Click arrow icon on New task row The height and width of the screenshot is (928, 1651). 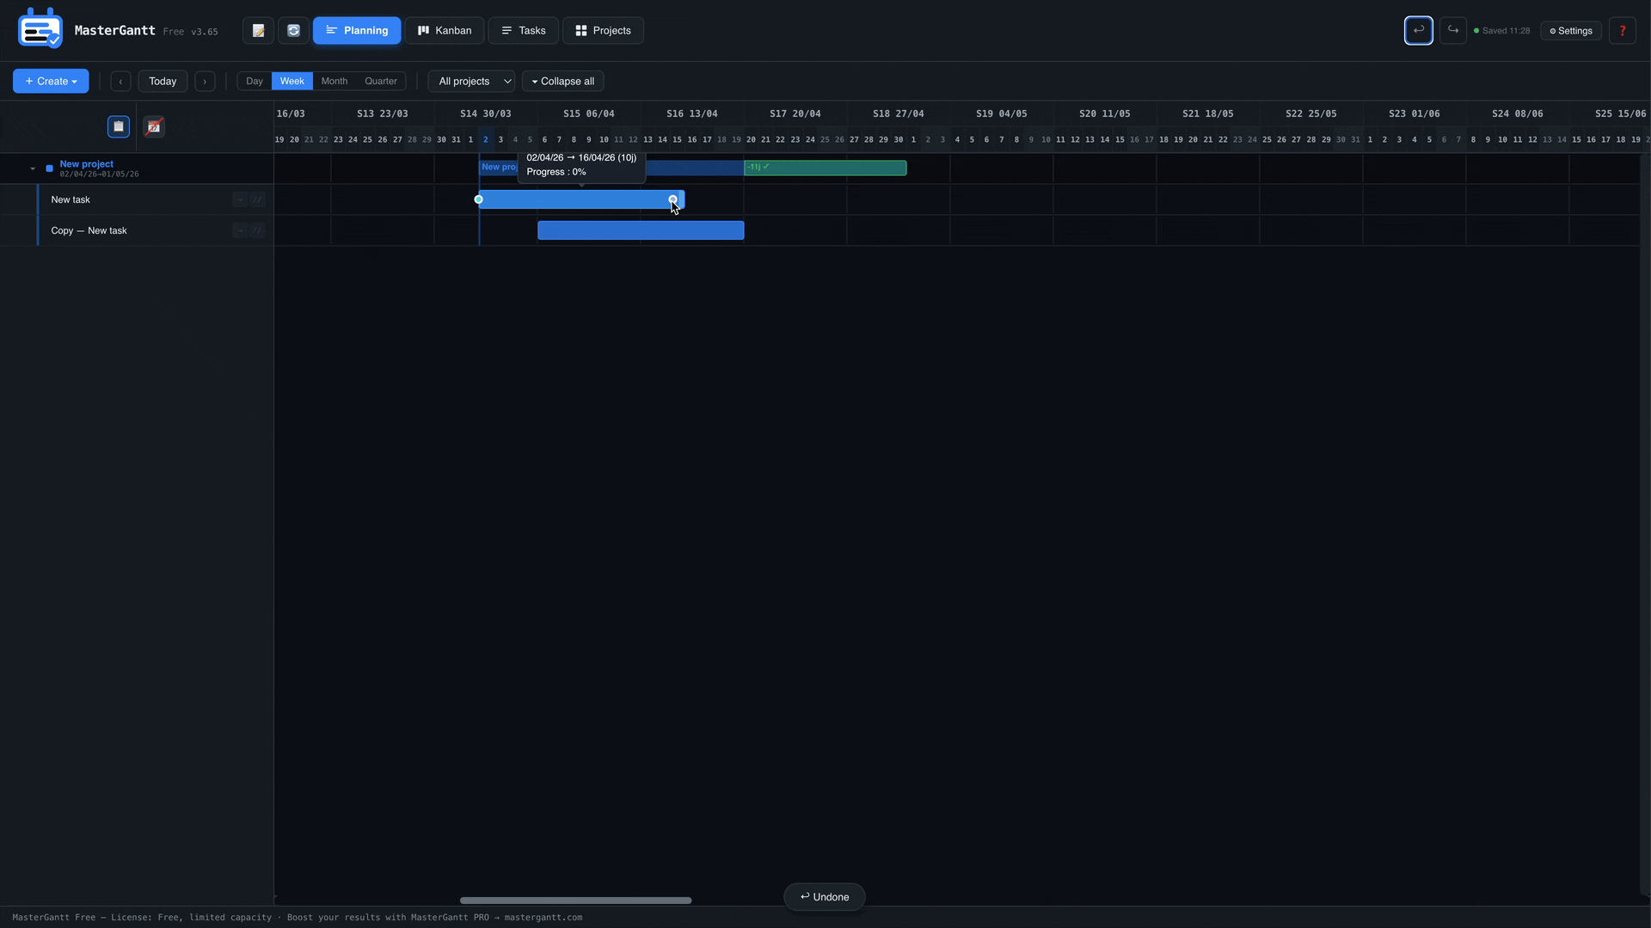[240, 199]
